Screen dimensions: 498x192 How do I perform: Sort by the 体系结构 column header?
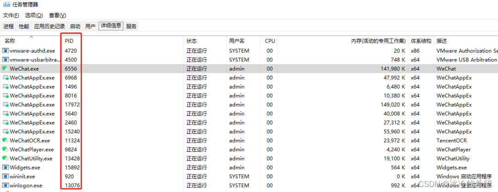pyautogui.click(x=421, y=41)
